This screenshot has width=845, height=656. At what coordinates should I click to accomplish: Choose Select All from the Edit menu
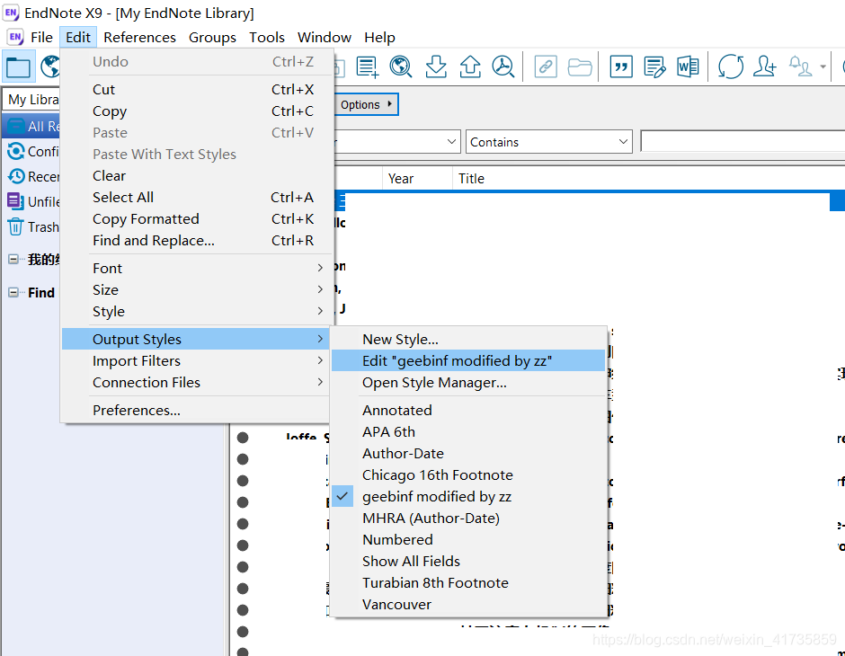196,197
